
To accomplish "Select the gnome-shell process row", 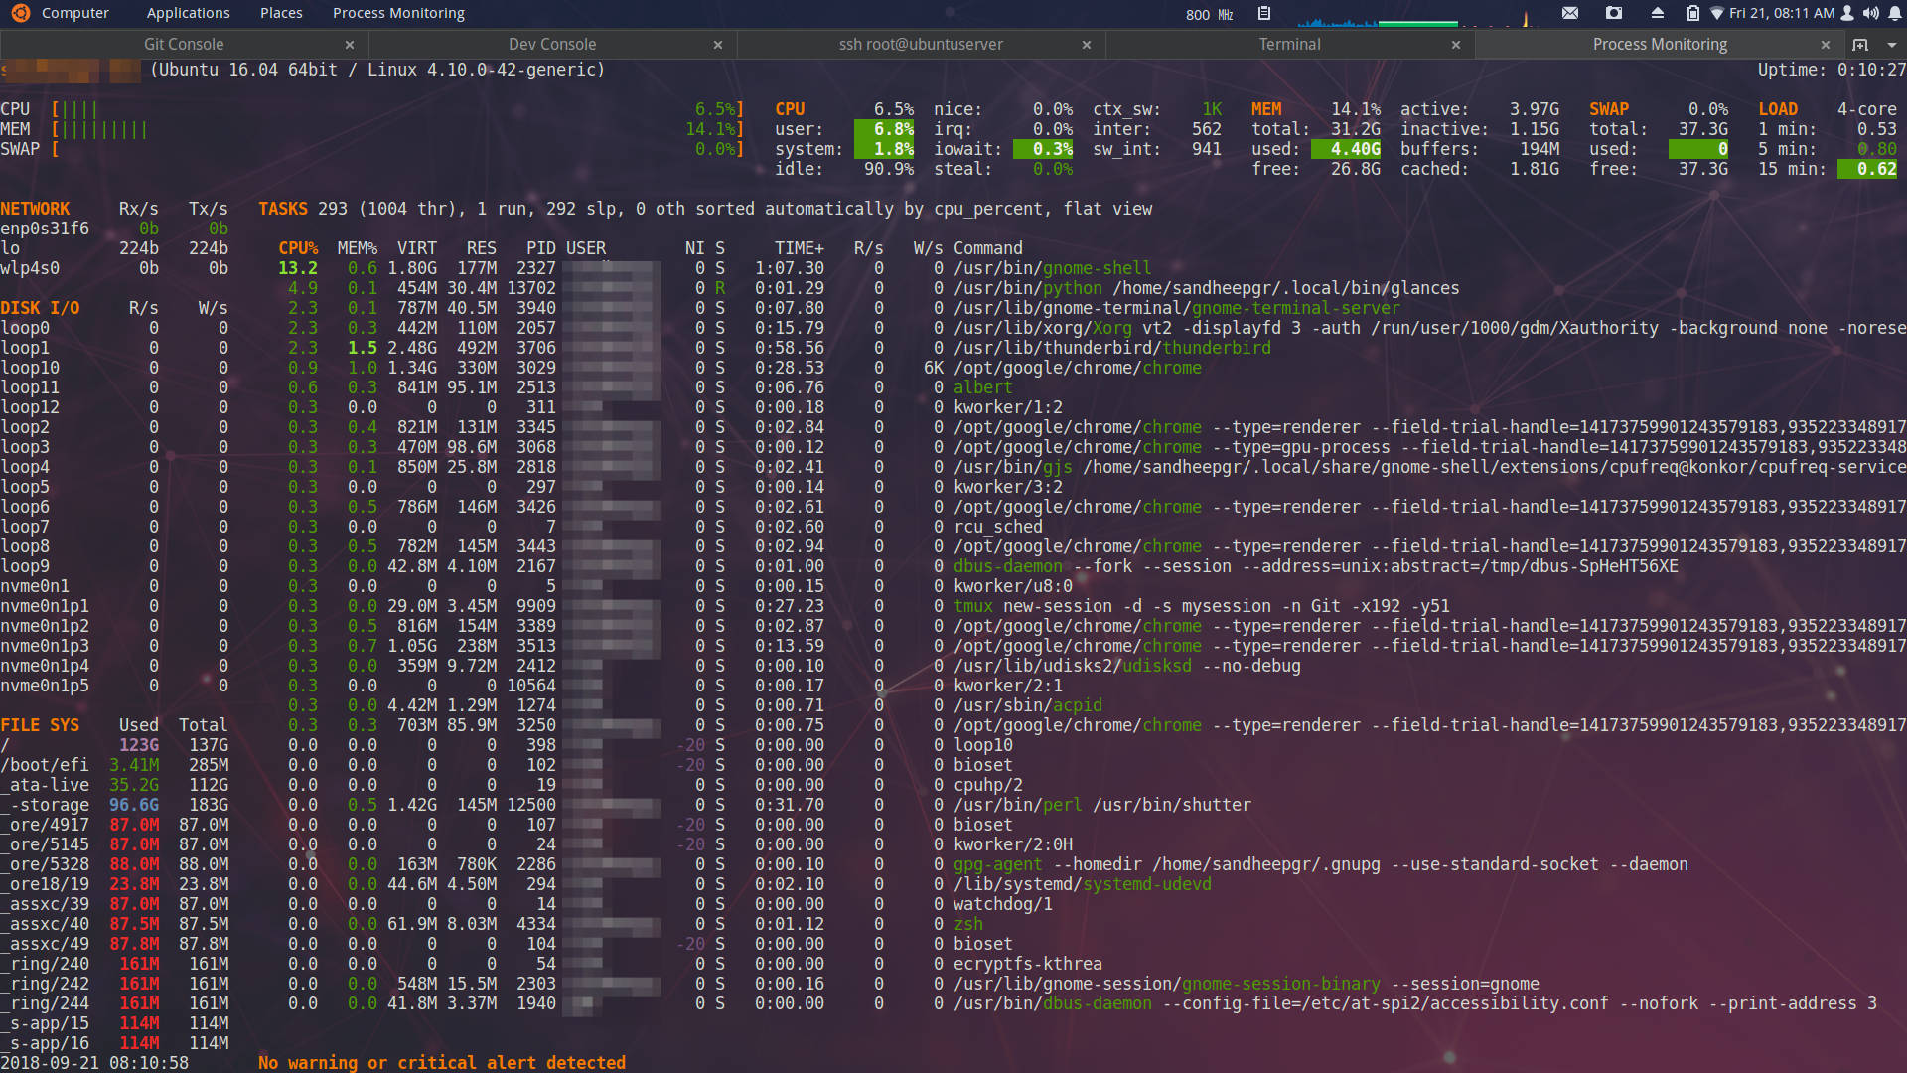I will 715,268.
